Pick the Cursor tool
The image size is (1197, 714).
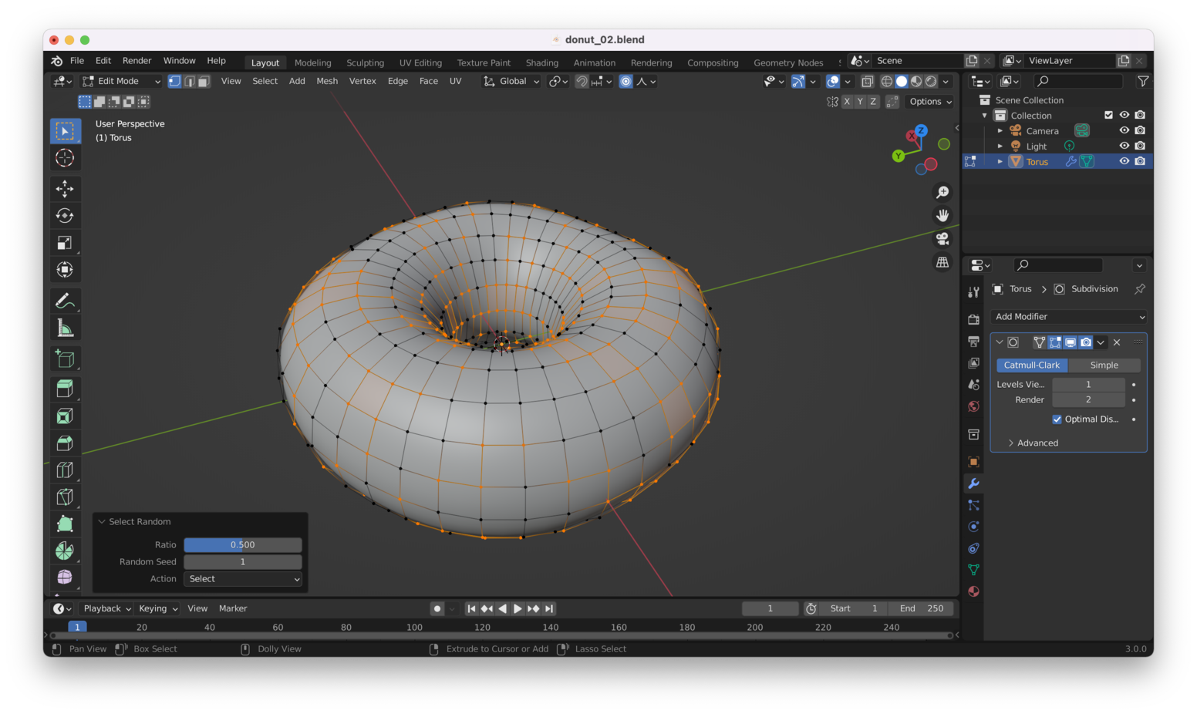point(65,158)
